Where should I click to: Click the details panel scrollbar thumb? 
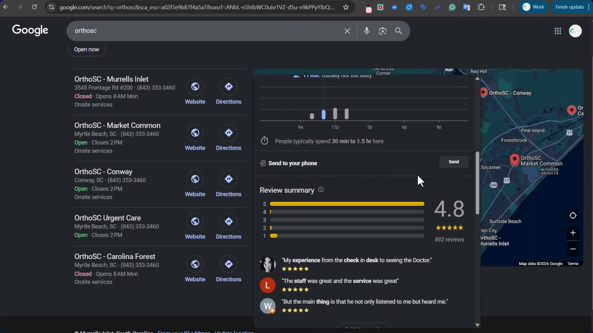[x=477, y=183]
